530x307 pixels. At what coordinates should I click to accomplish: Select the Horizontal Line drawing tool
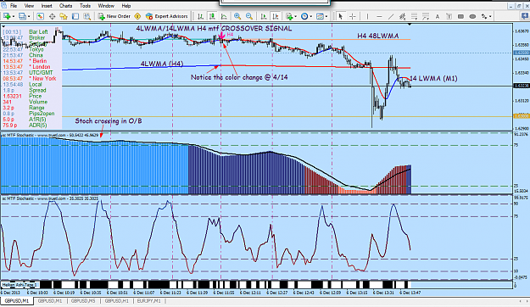(x=379, y=16)
